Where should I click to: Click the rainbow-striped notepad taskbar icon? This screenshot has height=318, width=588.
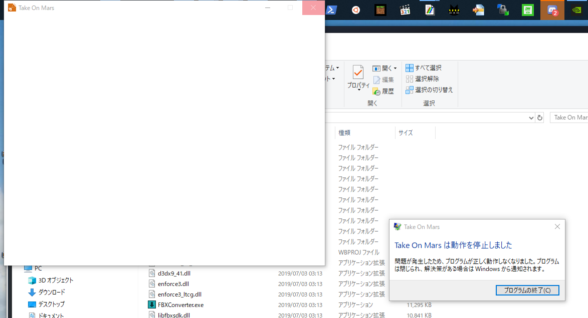point(430,10)
